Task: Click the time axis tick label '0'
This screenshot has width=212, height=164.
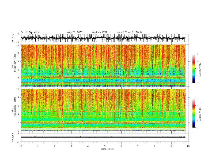Action: [x=21, y=146]
